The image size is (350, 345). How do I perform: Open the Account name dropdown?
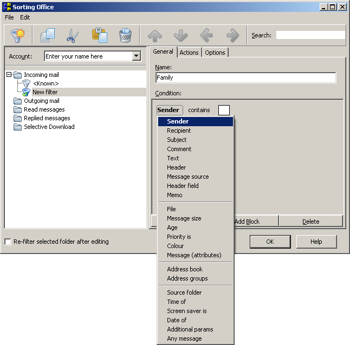(136, 56)
